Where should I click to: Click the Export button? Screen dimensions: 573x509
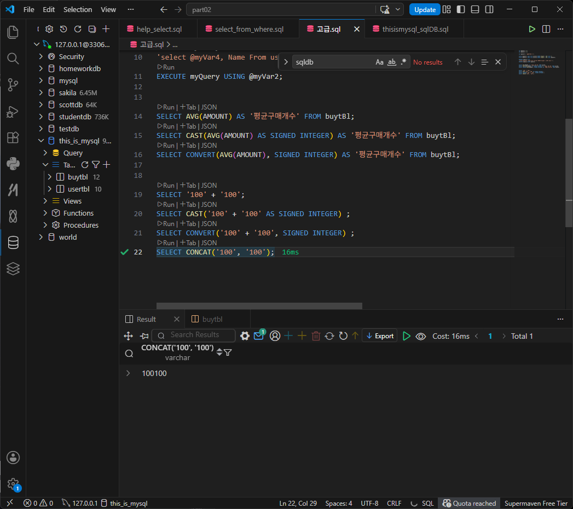(x=380, y=336)
